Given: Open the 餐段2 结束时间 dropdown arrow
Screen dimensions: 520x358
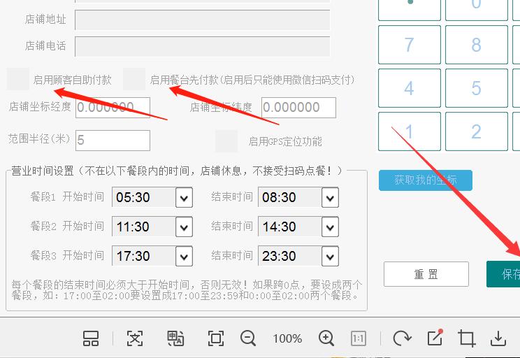Looking at the screenshot, I should (x=330, y=227).
